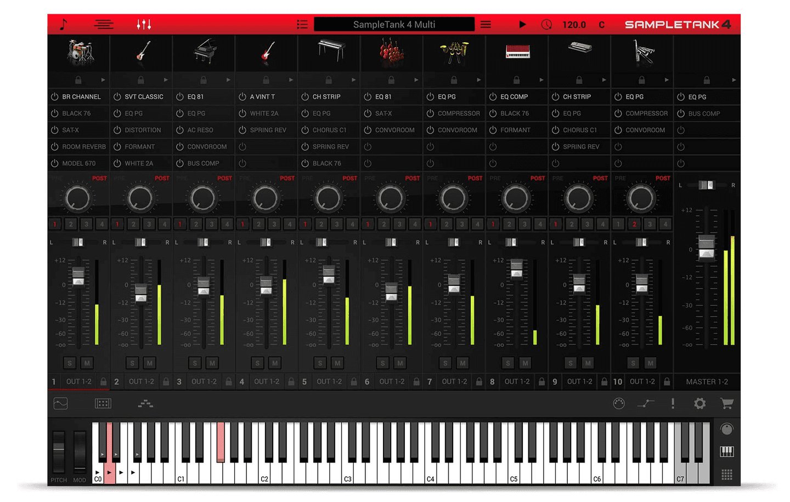Click the SampleTank 4 Multi name field

[x=394, y=24]
